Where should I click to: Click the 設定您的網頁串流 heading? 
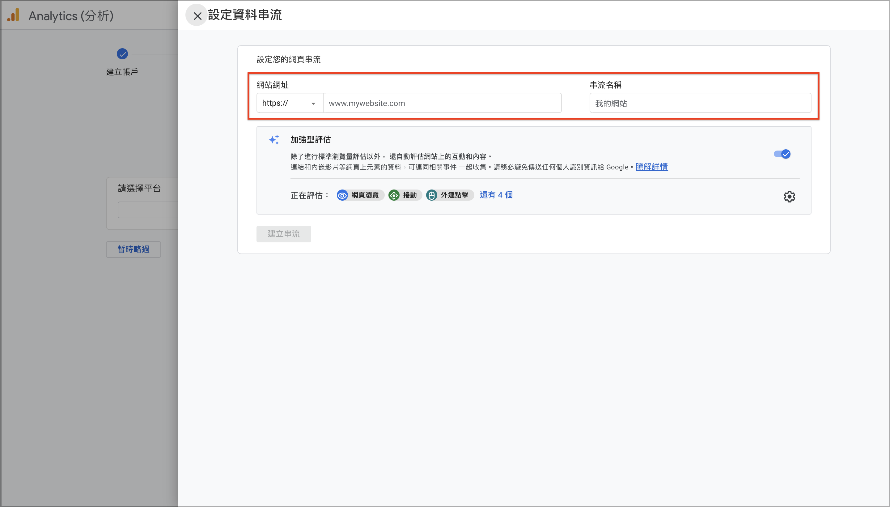tap(289, 60)
